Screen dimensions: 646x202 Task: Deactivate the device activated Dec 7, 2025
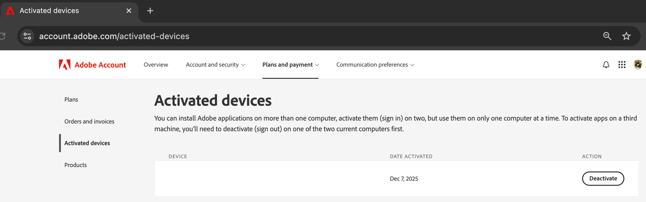[603, 179]
